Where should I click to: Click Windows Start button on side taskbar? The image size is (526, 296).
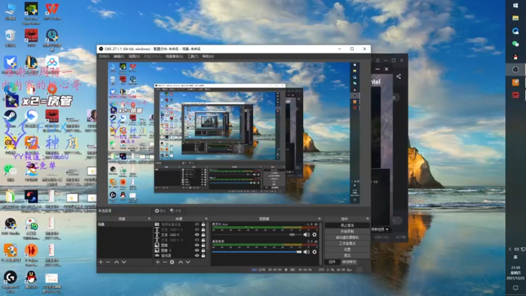[x=515, y=6]
